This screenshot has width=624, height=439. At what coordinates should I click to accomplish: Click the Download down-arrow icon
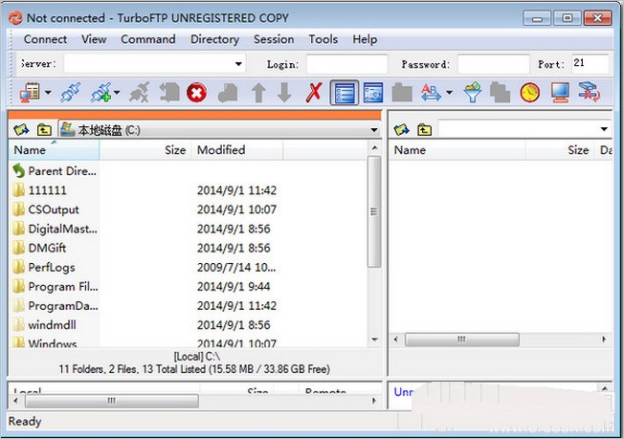click(x=284, y=93)
